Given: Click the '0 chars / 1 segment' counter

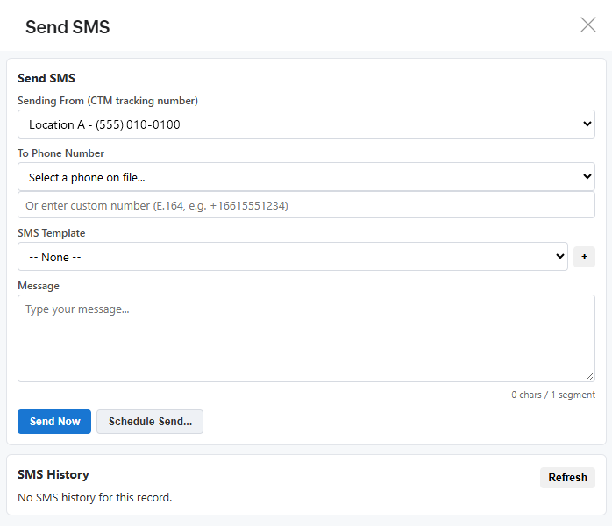Looking at the screenshot, I should (x=553, y=394).
